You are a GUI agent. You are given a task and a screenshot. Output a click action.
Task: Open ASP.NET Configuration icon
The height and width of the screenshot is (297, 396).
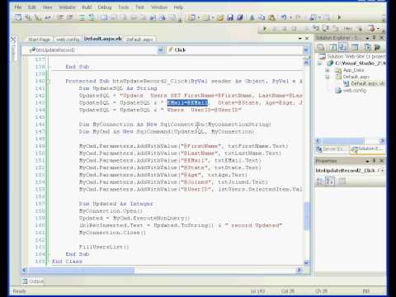tap(377, 47)
